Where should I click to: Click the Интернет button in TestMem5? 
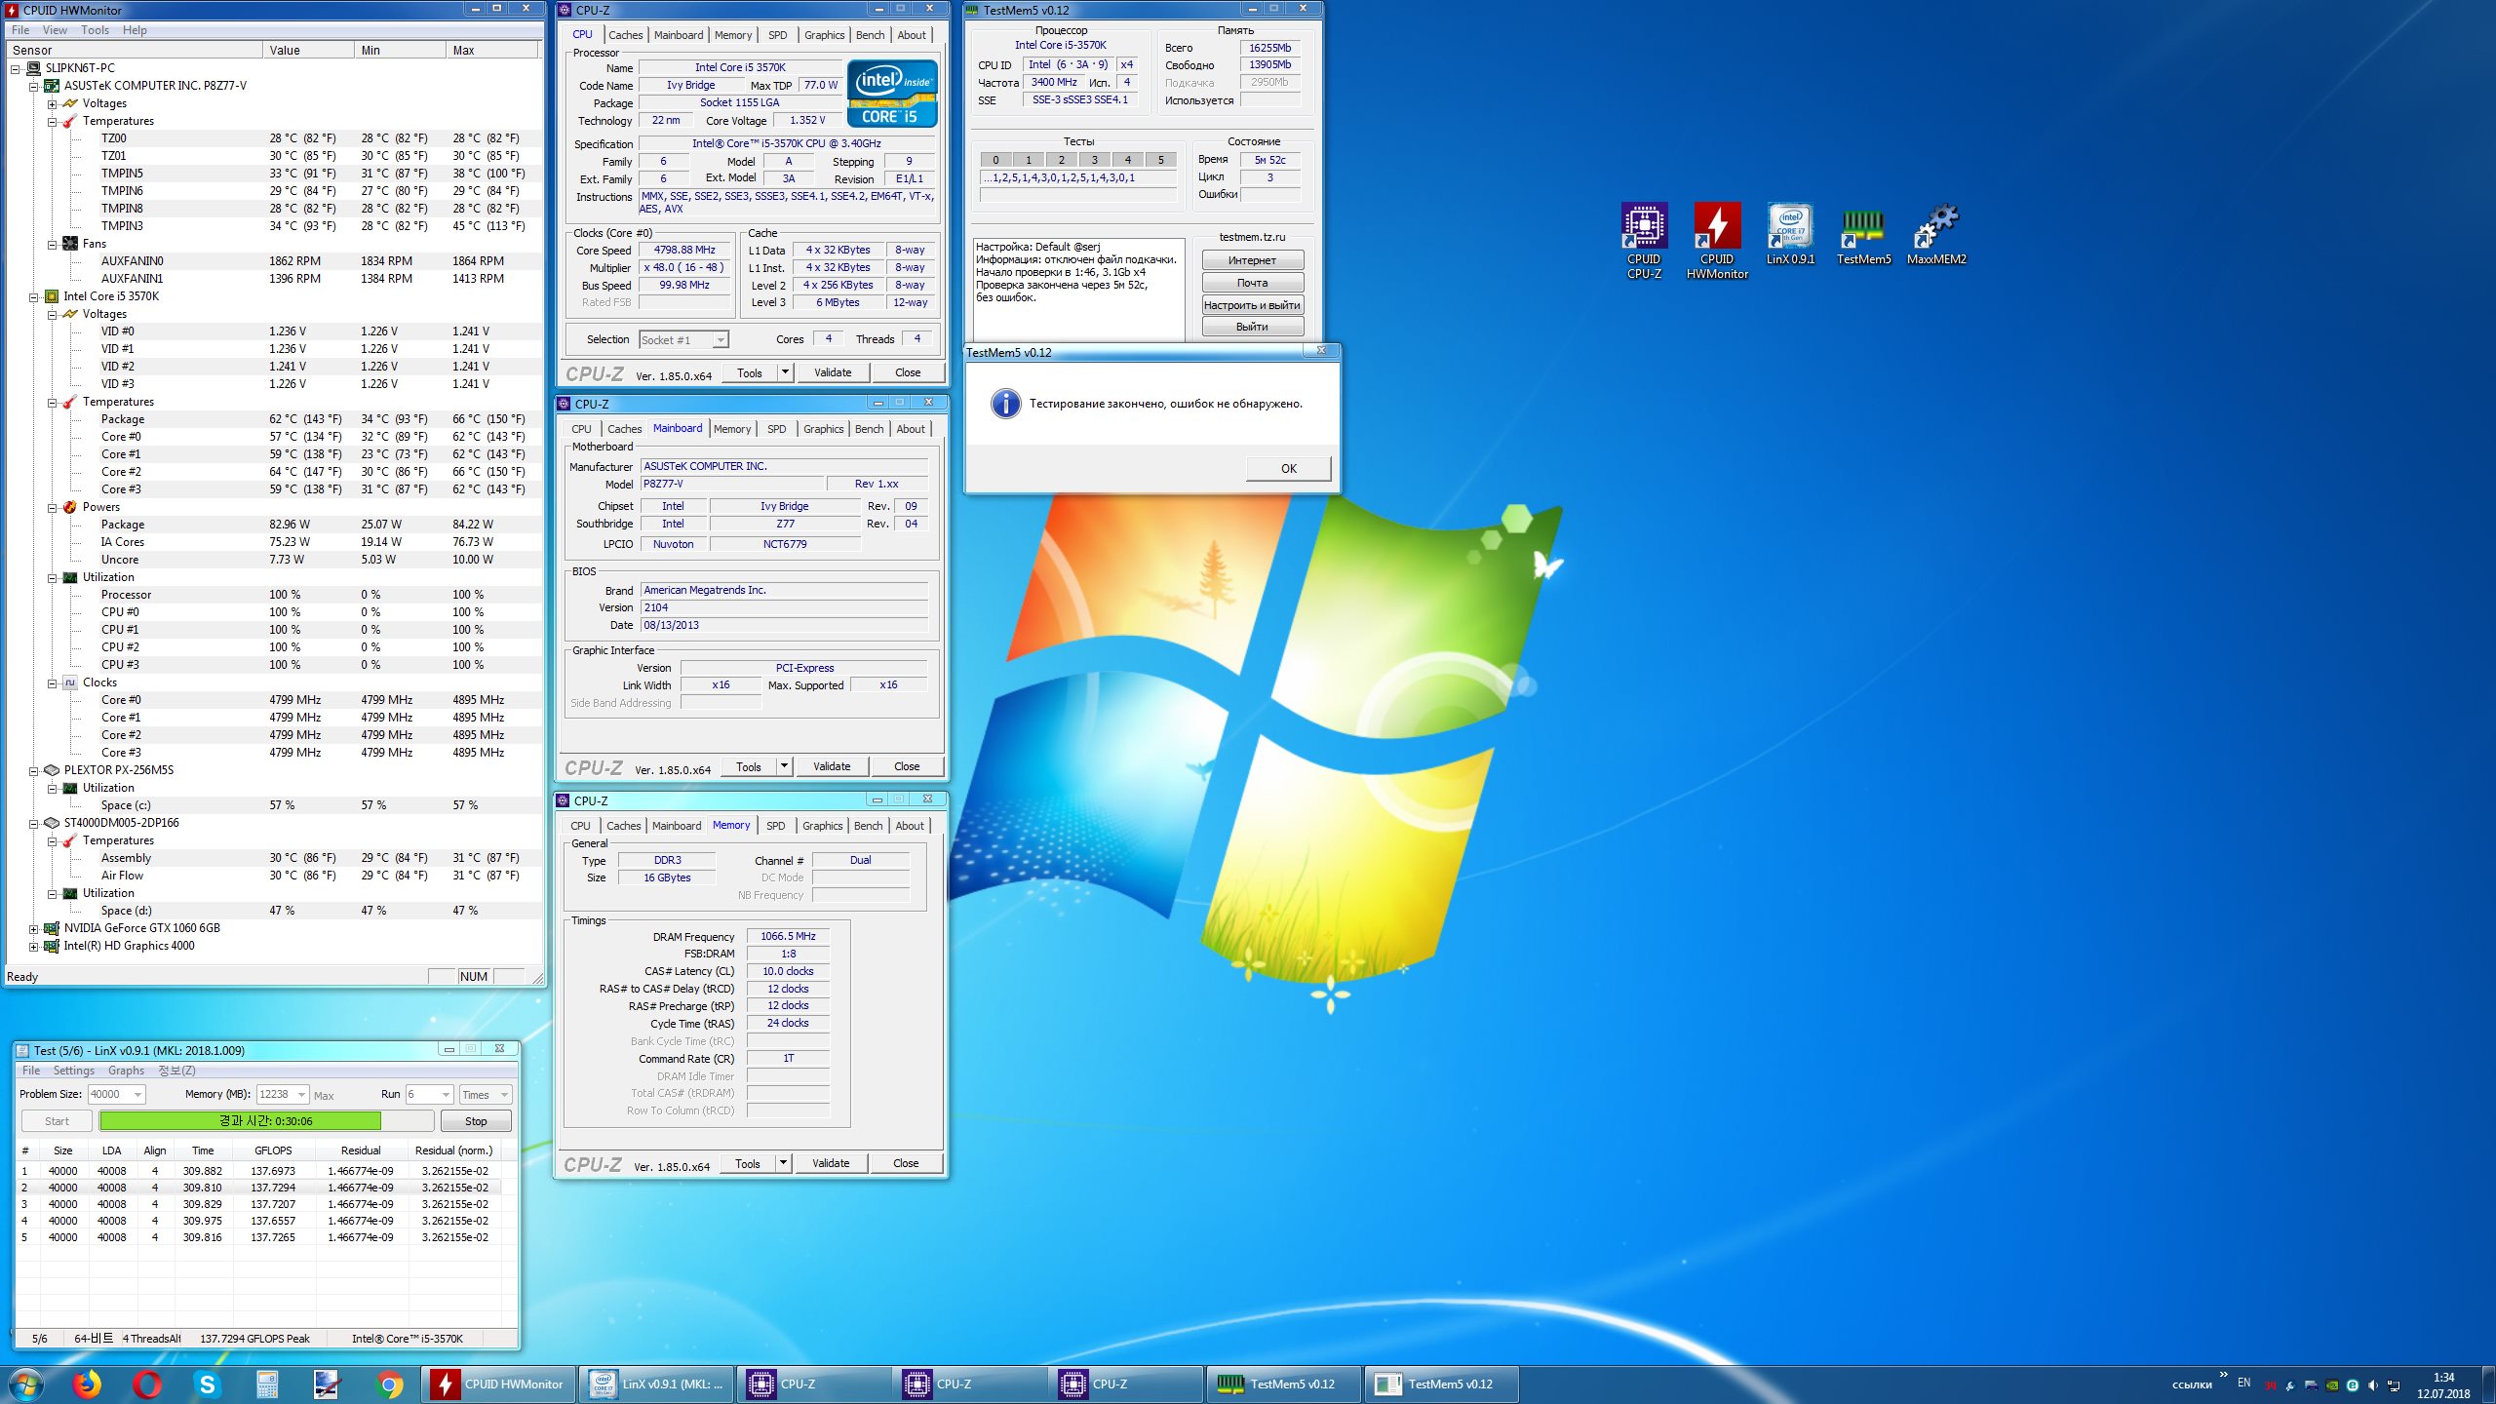[1252, 260]
